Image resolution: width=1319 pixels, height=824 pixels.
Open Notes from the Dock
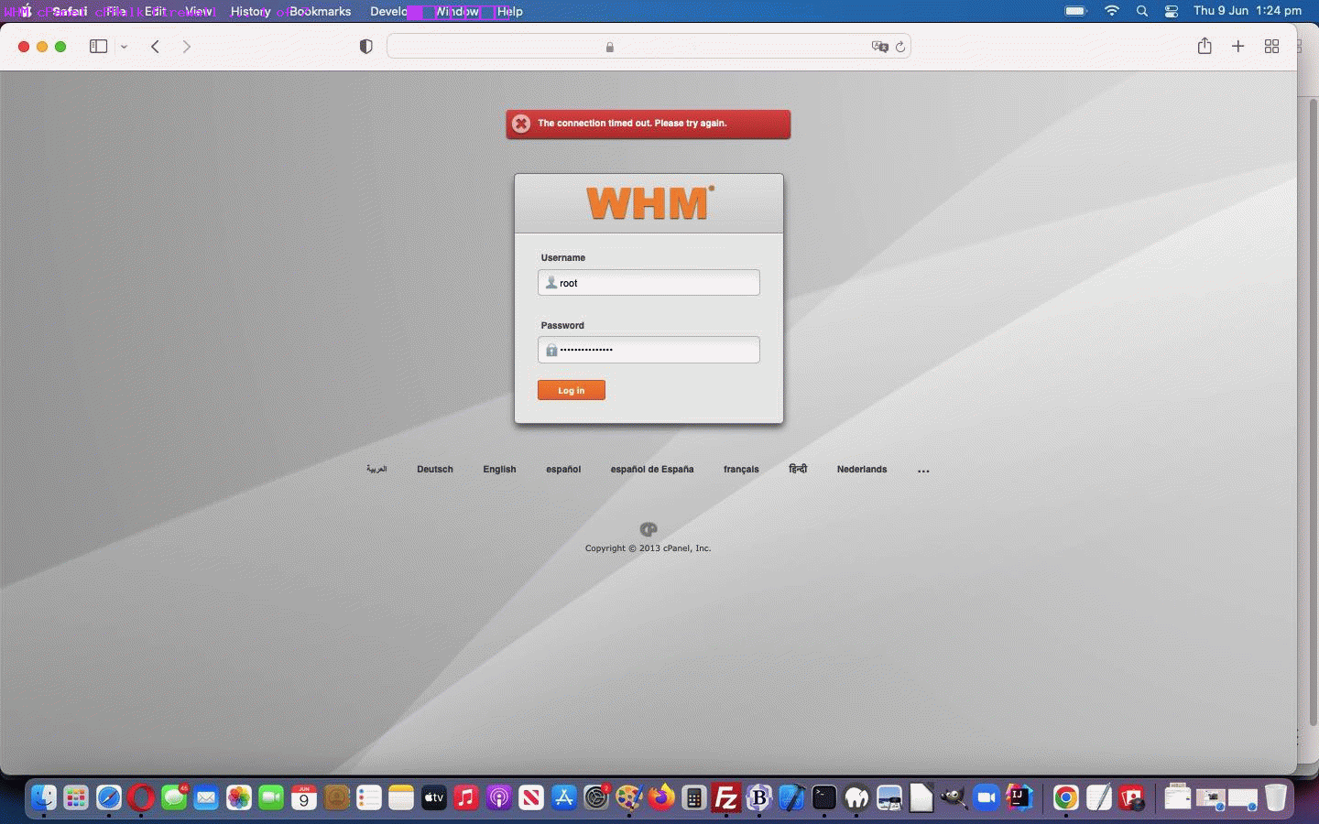pos(401,797)
